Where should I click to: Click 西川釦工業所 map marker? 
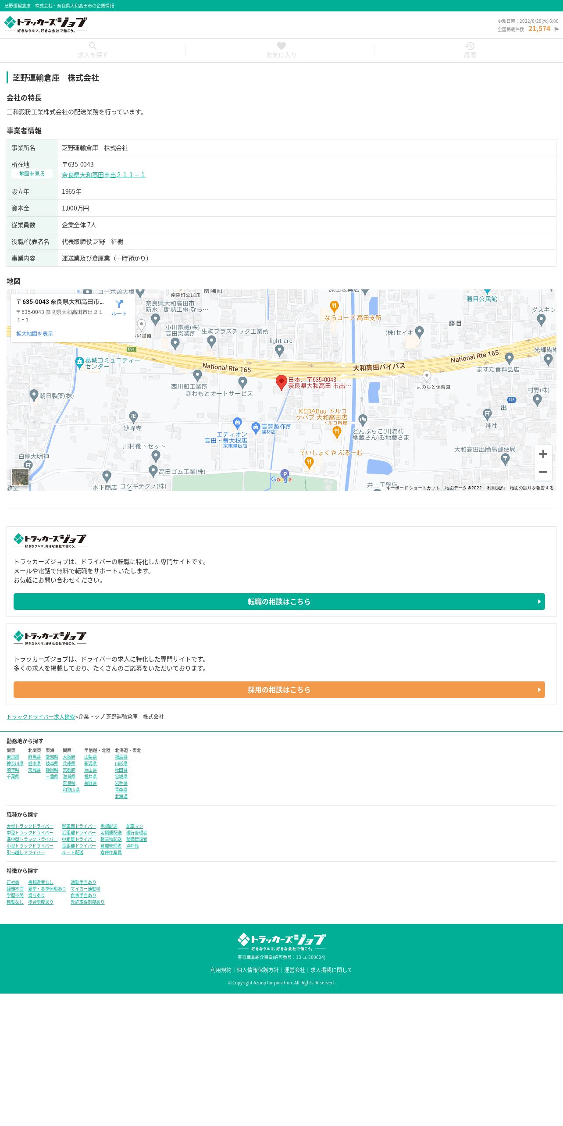197,375
